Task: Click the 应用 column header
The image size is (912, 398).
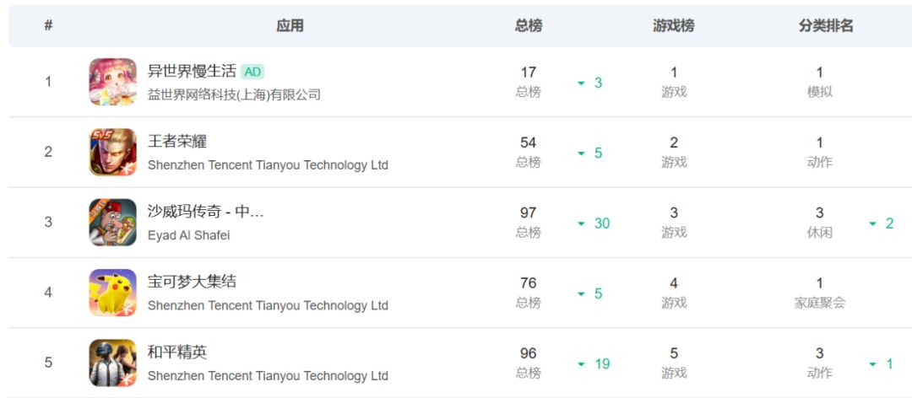Action: pos(290,25)
